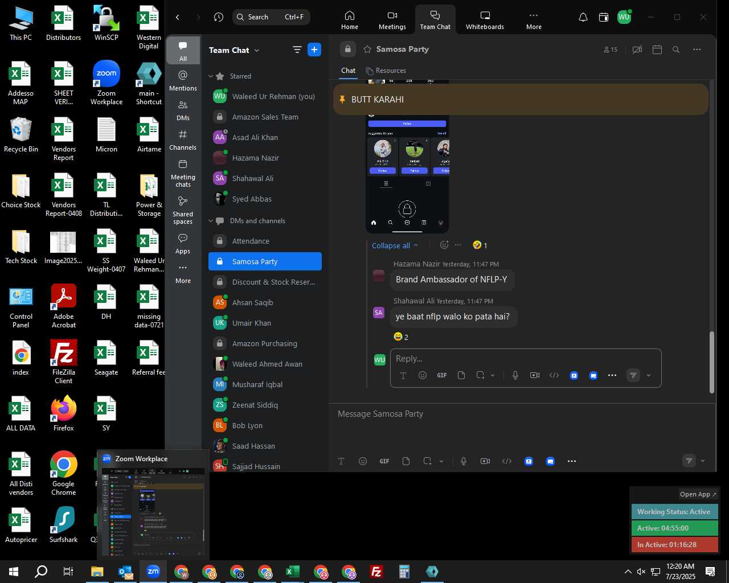Image resolution: width=729 pixels, height=583 pixels.
Task: Open the Umair Khan chat
Action: 265,323
